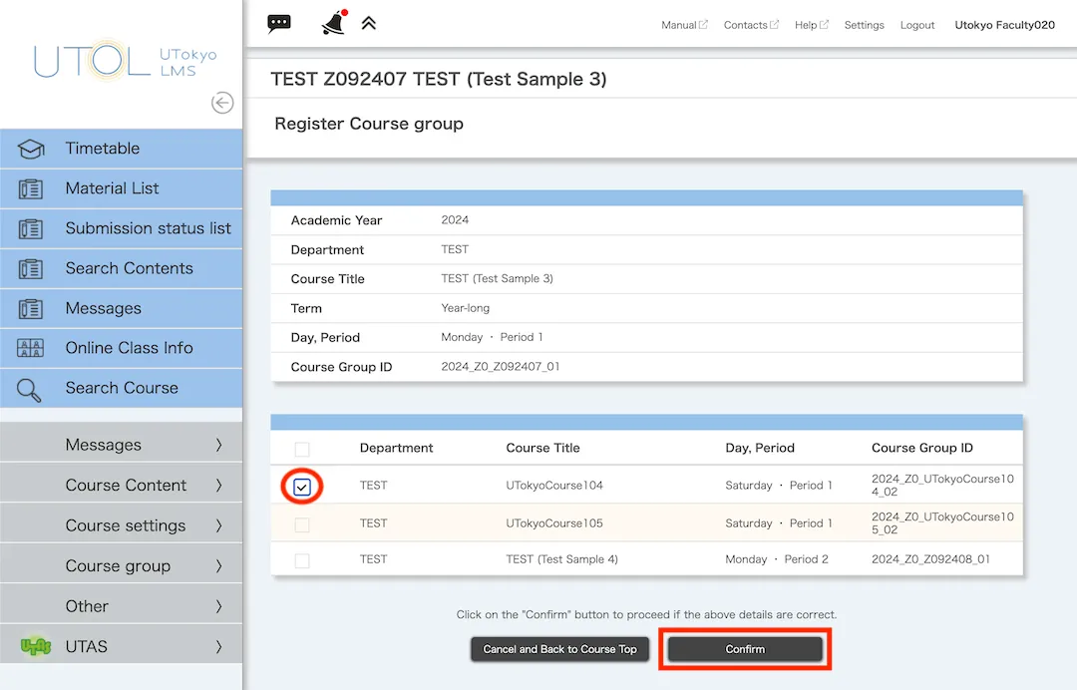This screenshot has height=690, width=1077.
Task: Open Submission status list in sidebar
Action: (x=148, y=228)
